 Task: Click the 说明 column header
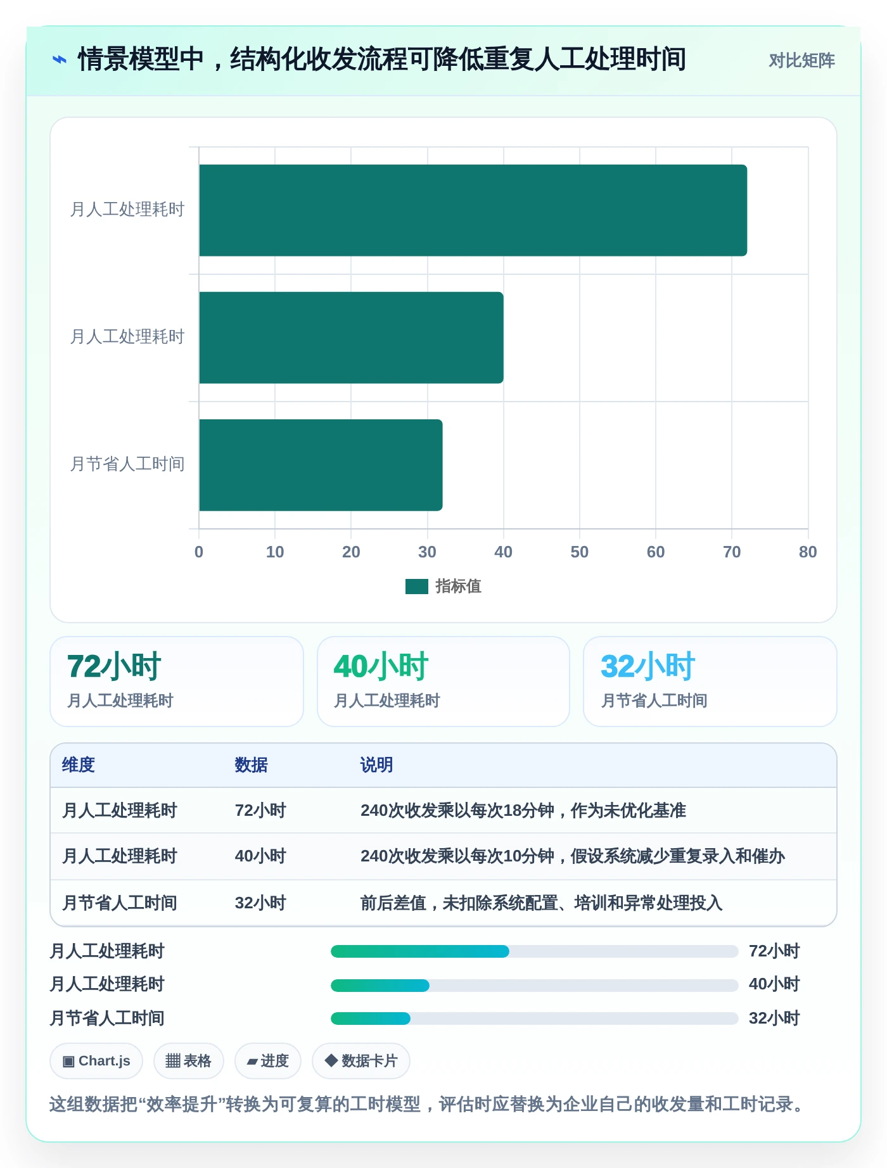point(376,765)
